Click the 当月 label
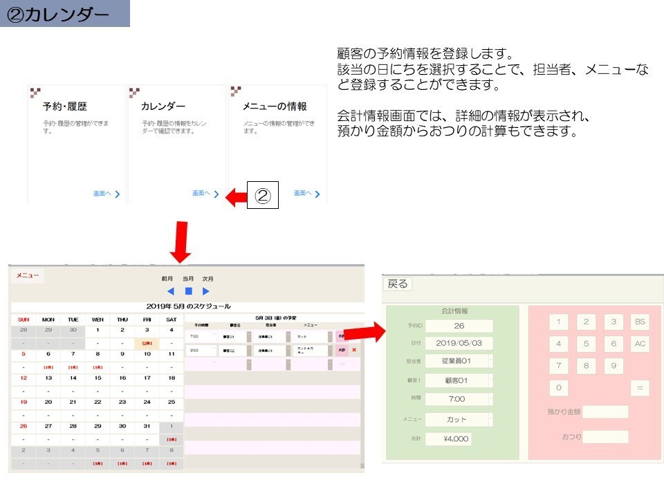The image size is (664, 498). pyautogui.click(x=188, y=279)
